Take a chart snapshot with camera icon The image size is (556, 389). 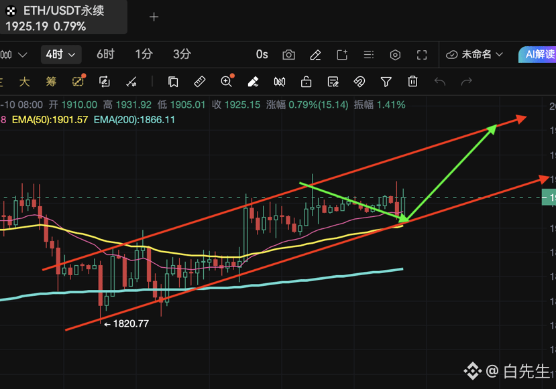288,55
